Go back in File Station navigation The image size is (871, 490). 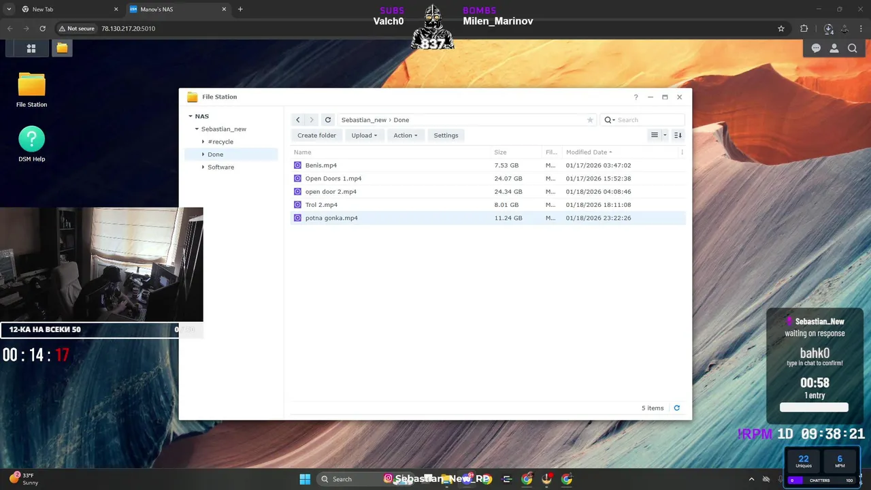click(x=297, y=120)
